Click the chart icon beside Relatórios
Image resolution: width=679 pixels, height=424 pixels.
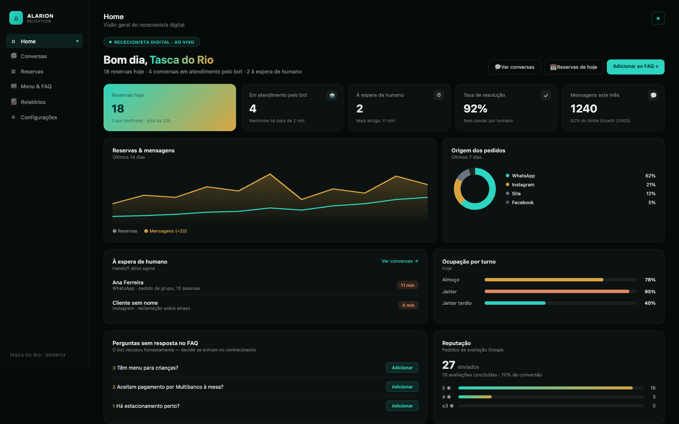click(14, 102)
